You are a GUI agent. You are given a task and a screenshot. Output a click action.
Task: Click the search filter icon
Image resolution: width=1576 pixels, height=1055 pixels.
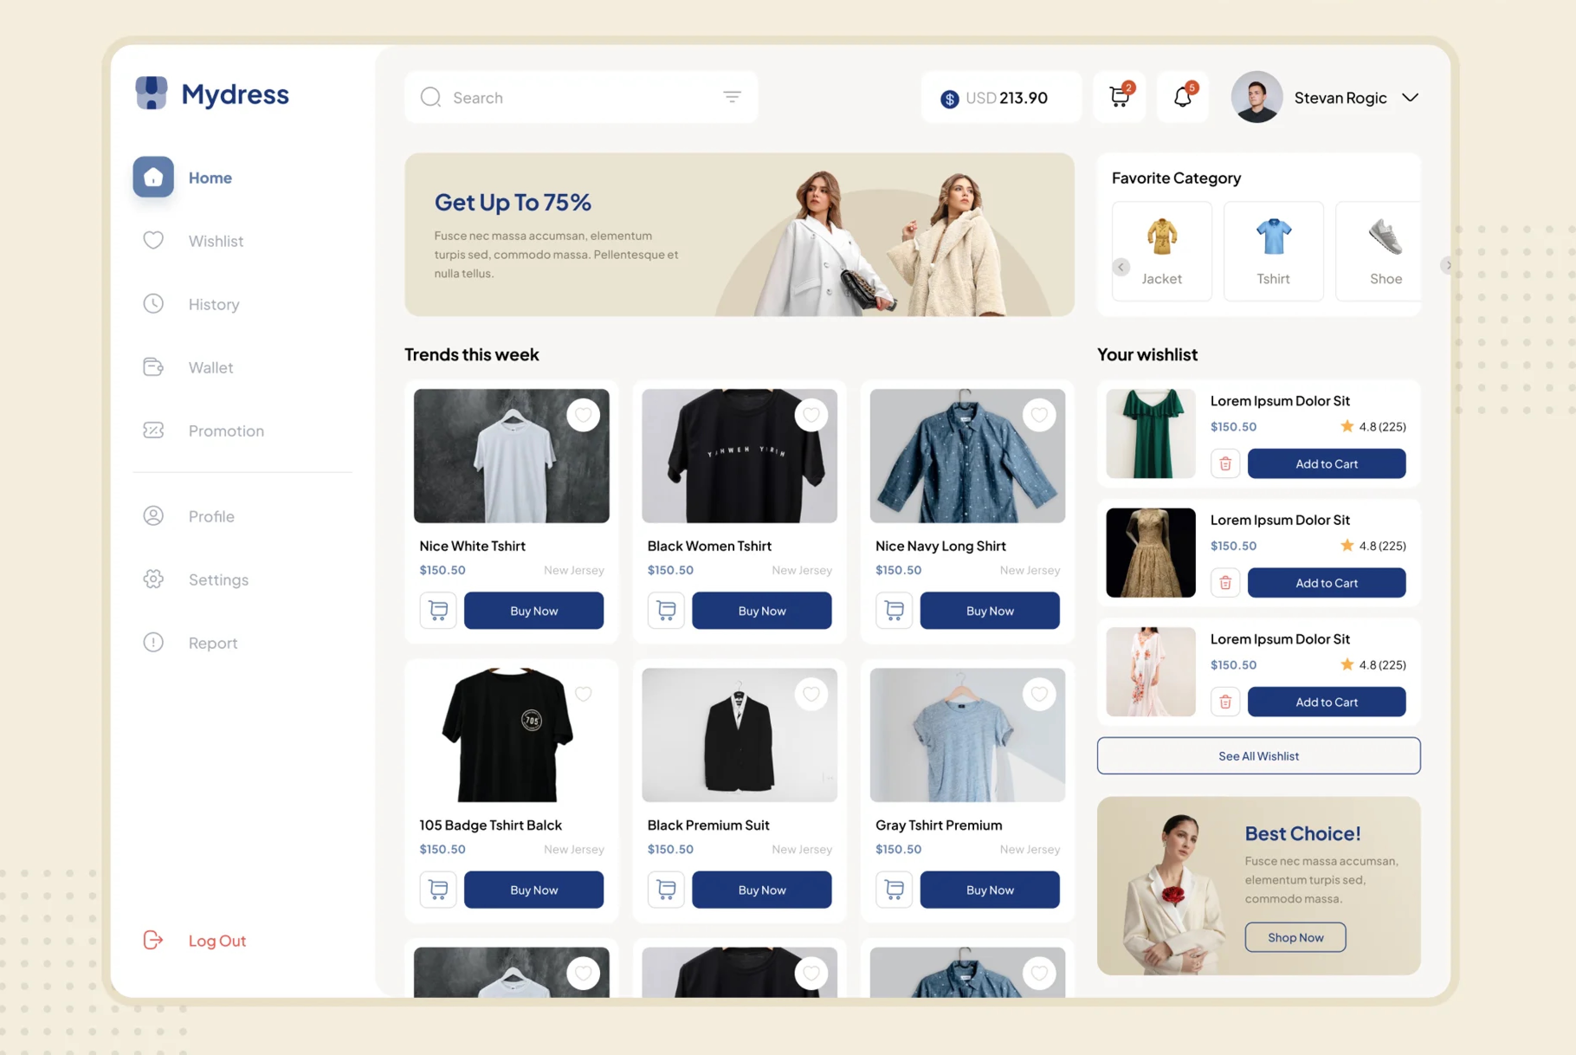732,97
